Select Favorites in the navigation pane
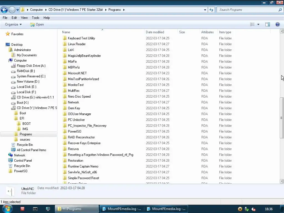The image size is (284, 213). tap(17, 34)
